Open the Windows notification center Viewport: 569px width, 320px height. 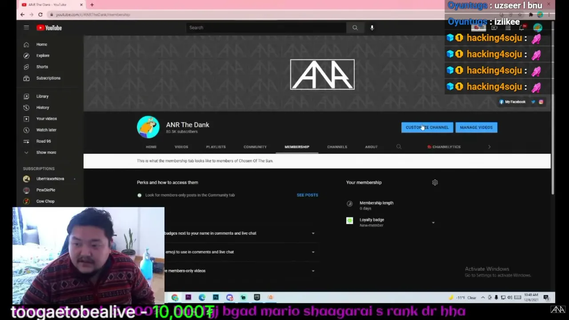coord(546,297)
